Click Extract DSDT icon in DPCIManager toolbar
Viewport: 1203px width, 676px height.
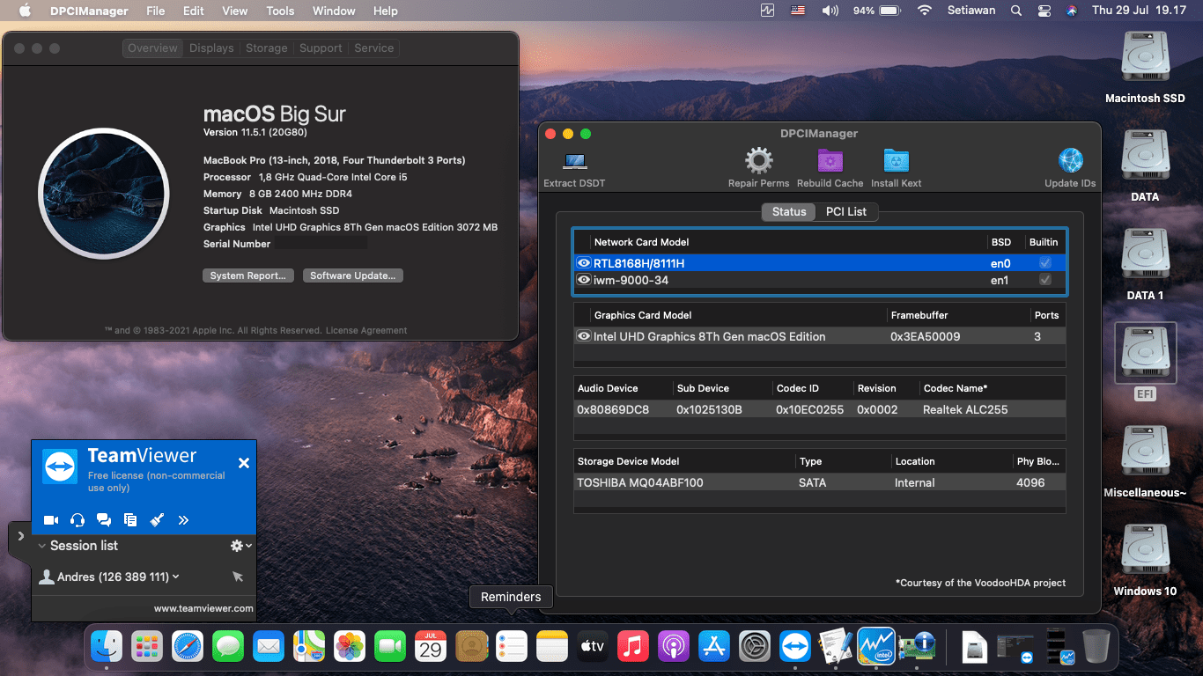point(575,161)
